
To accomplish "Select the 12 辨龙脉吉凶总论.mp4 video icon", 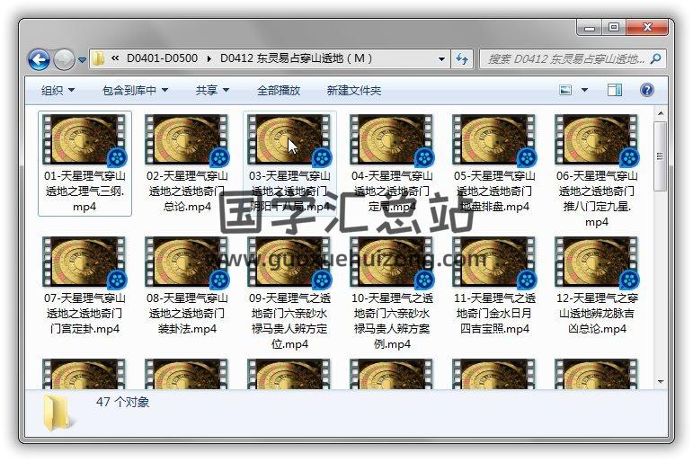I will [597, 262].
